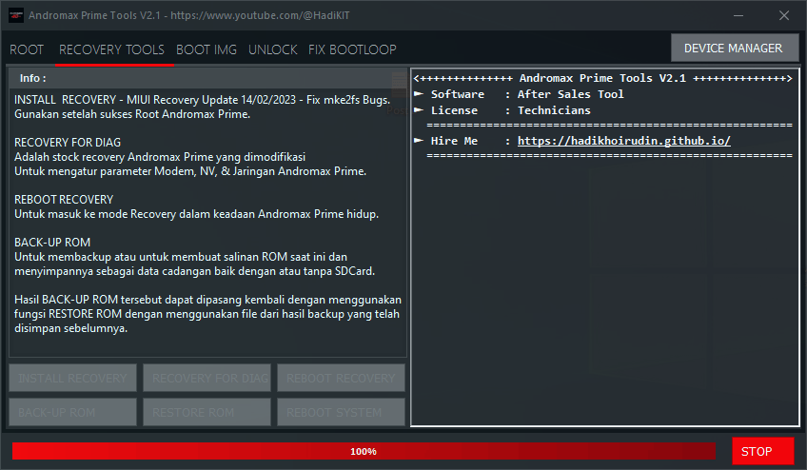Click the 'Hire Me' label in log

click(x=454, y=141)
